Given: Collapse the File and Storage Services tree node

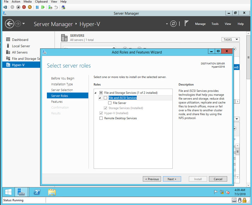Looking at the screenshot, I should click(x=96, y=93).
